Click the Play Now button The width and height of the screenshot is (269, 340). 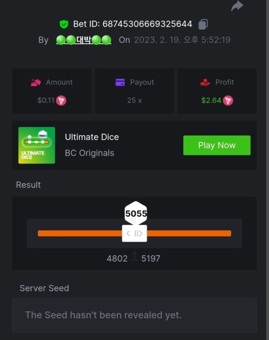(x=217, y=145)
